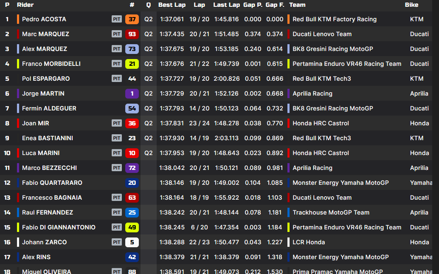Click the yellow number 49 badge
Image resolution: width=439 pixels, height=274 pixels.
[132, 227]
